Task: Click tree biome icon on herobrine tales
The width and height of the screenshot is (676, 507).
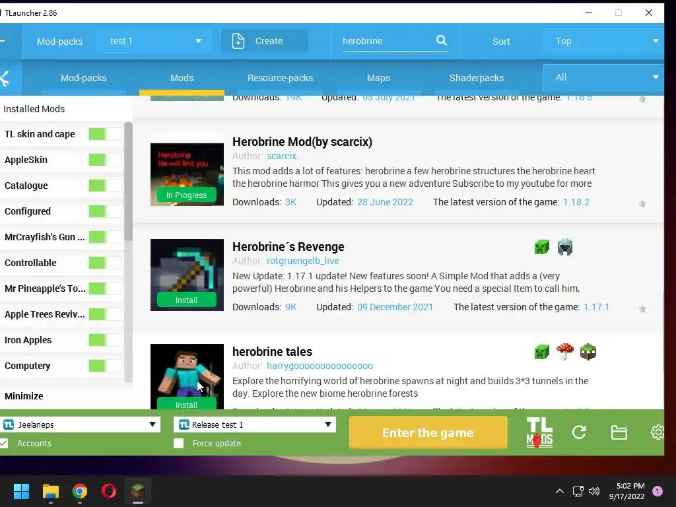Action: click(588, 352)
